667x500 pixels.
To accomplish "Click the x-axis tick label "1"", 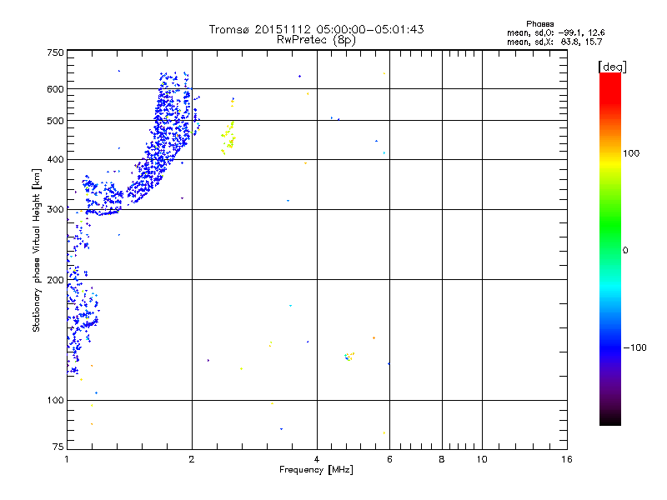I will click(x=67, y=459).
